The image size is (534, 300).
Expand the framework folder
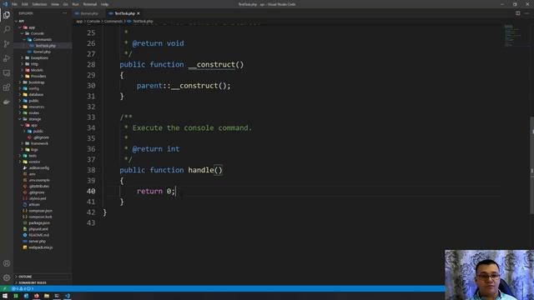(39, 143)
